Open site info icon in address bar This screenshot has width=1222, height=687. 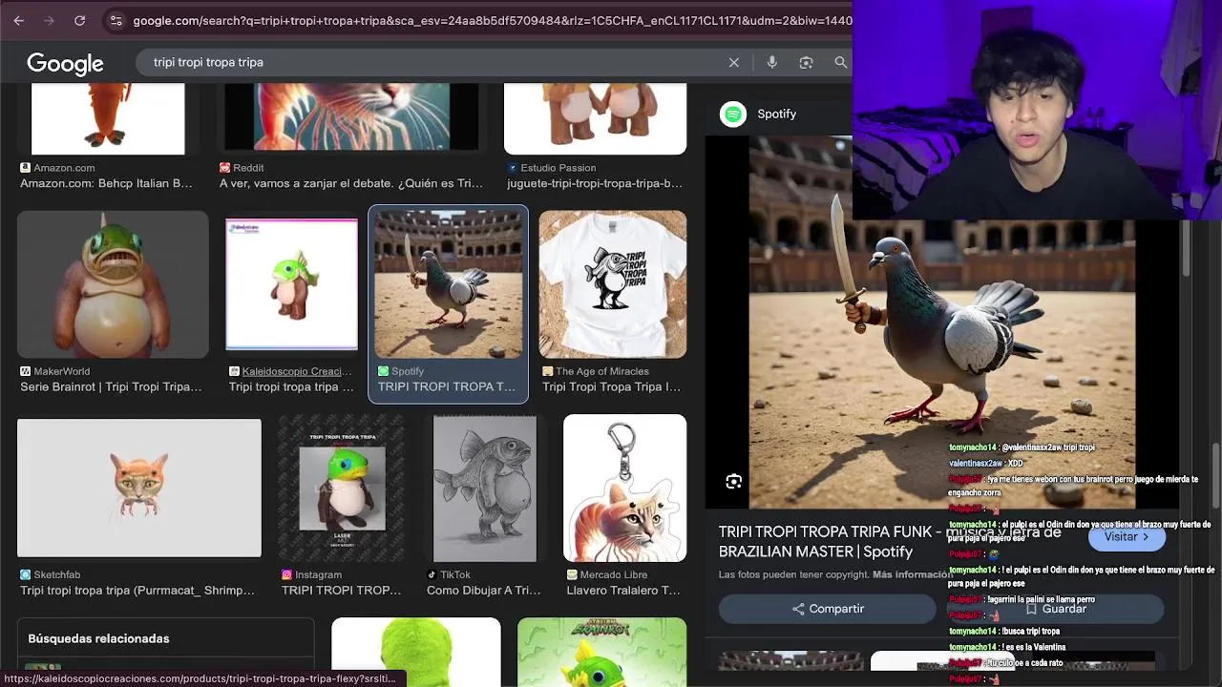116,20
